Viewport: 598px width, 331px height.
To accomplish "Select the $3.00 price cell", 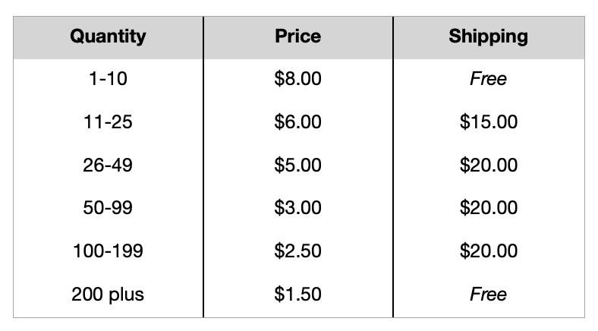I will click(x=297, y=207).
